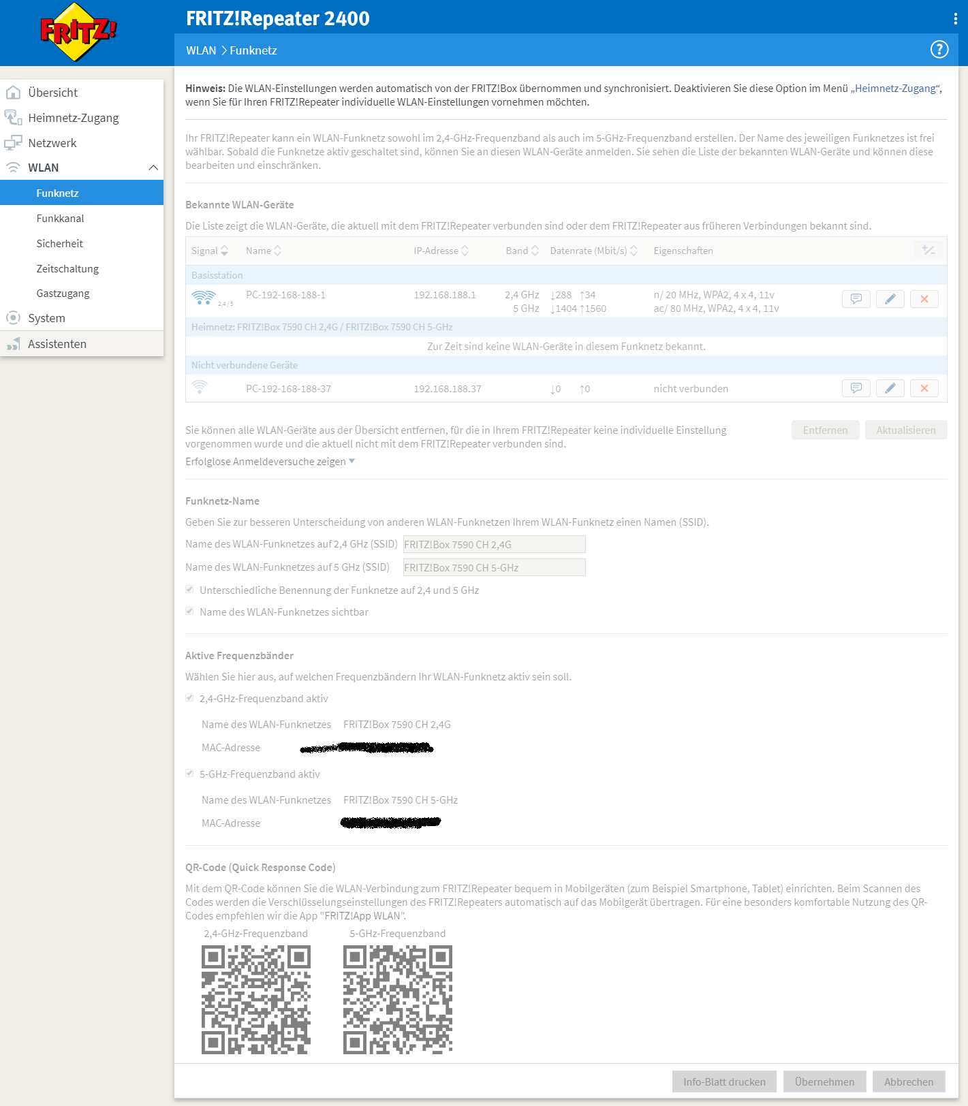Click the 2,4-GHz-Frequenzband QR code
The width and height of the screenshot is (968, 1106).
(x=256, y=999)
